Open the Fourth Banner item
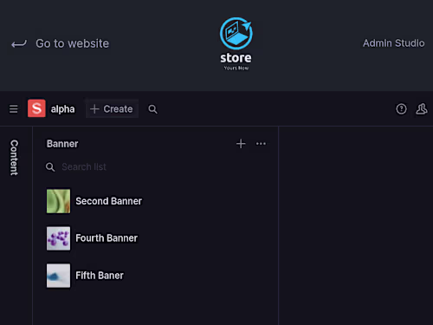 (x=156, y=238)
